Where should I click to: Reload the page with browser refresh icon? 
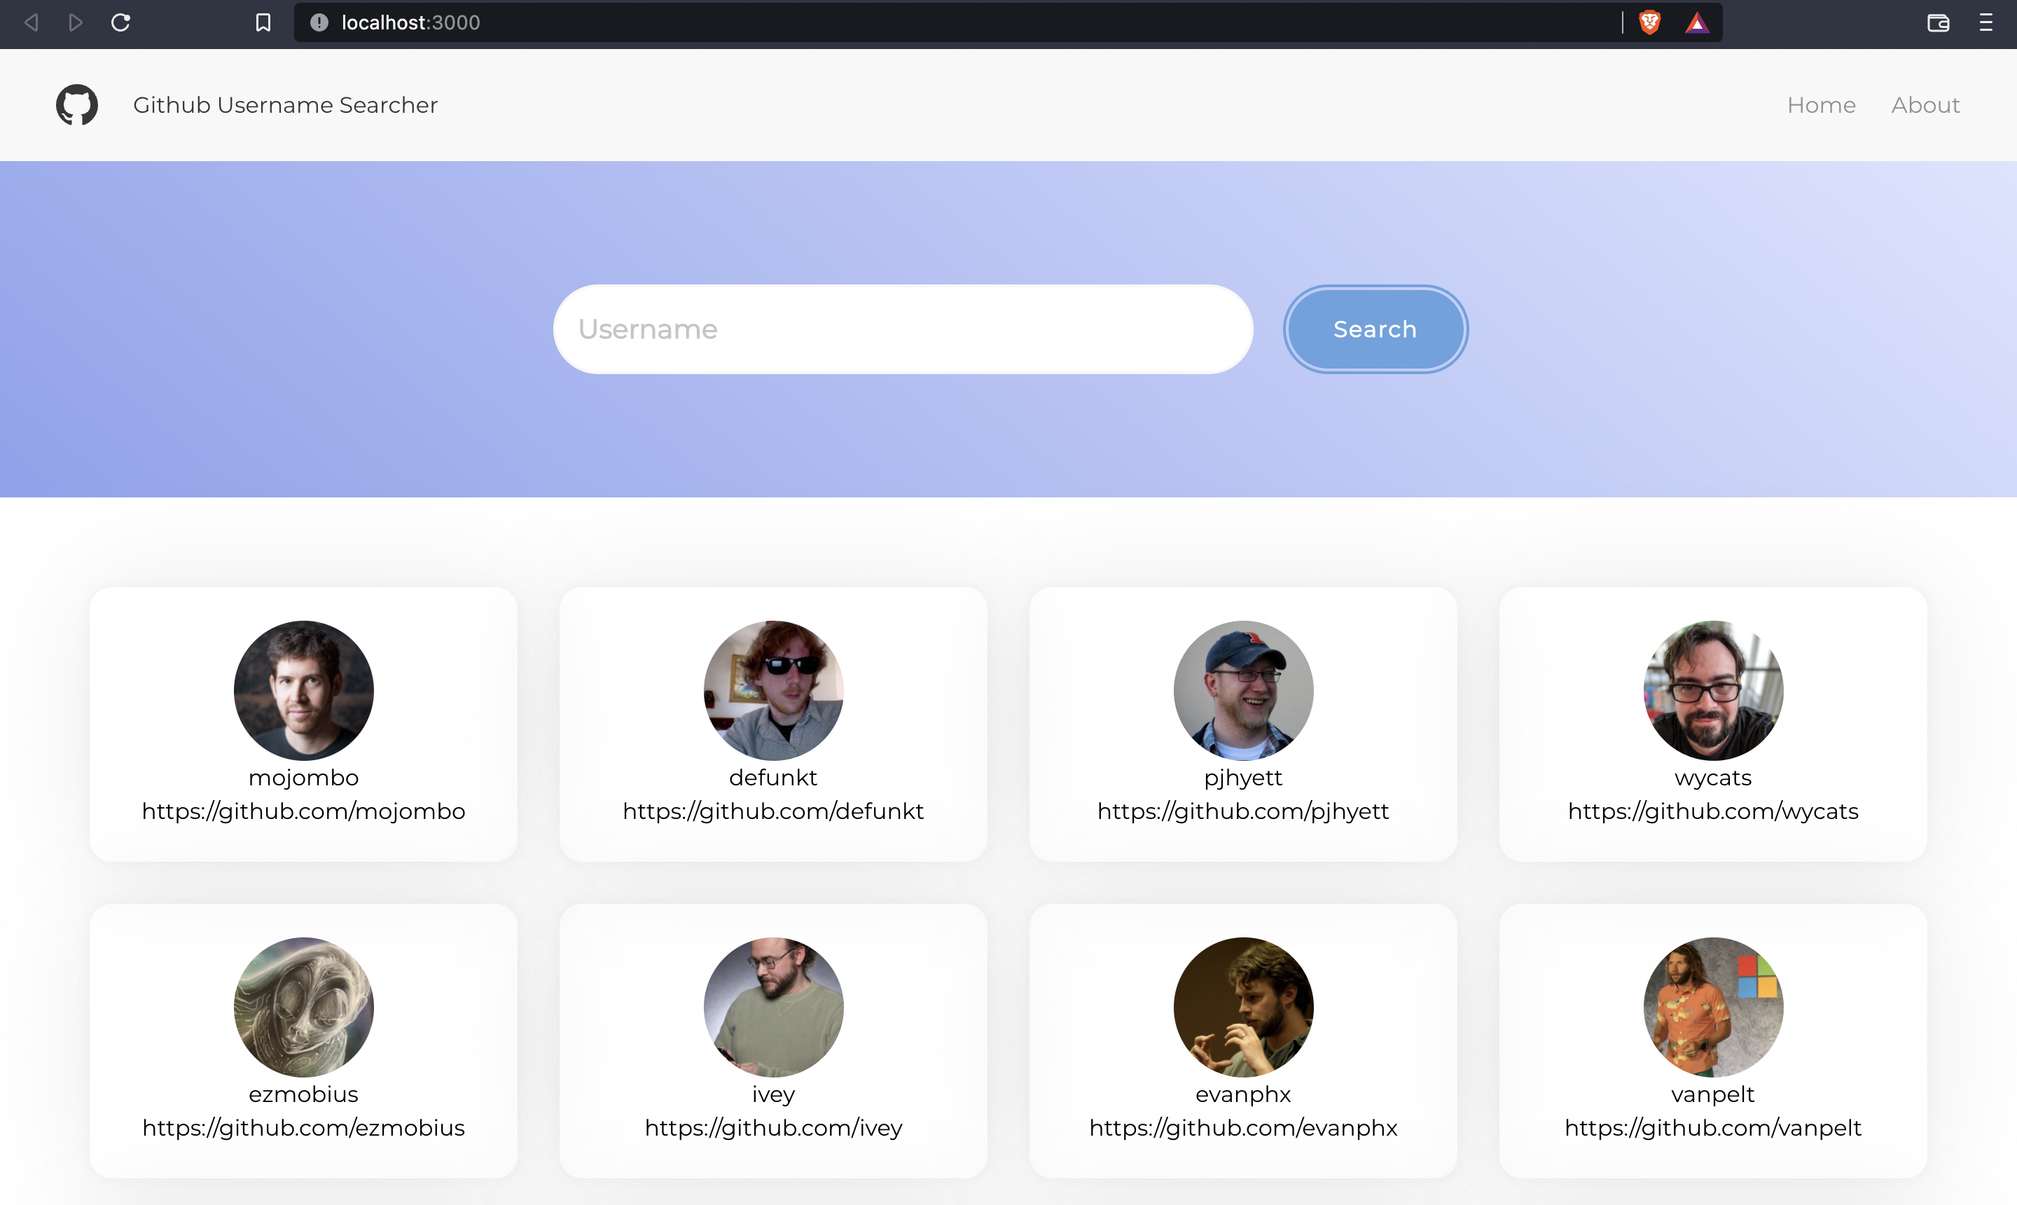[121, 22]
